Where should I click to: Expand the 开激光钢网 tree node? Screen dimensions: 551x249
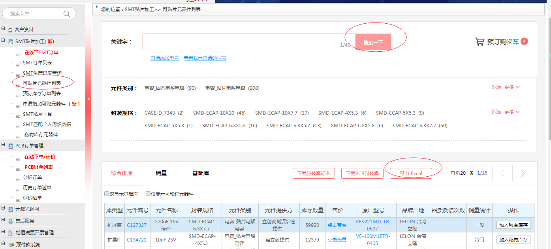point(3,209)
